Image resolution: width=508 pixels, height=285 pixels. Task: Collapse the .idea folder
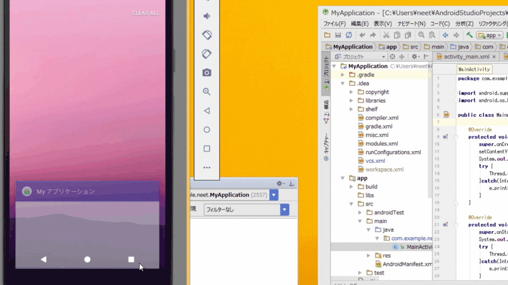[x=342, y=83]
